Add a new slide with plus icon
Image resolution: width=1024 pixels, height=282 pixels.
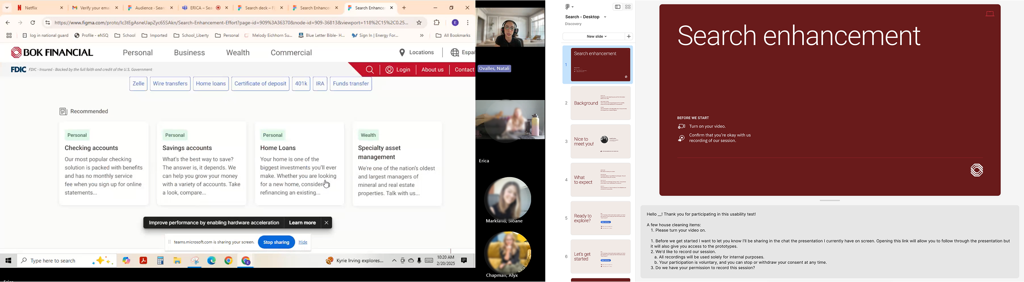pyautogui.click(x=629, y=36)
